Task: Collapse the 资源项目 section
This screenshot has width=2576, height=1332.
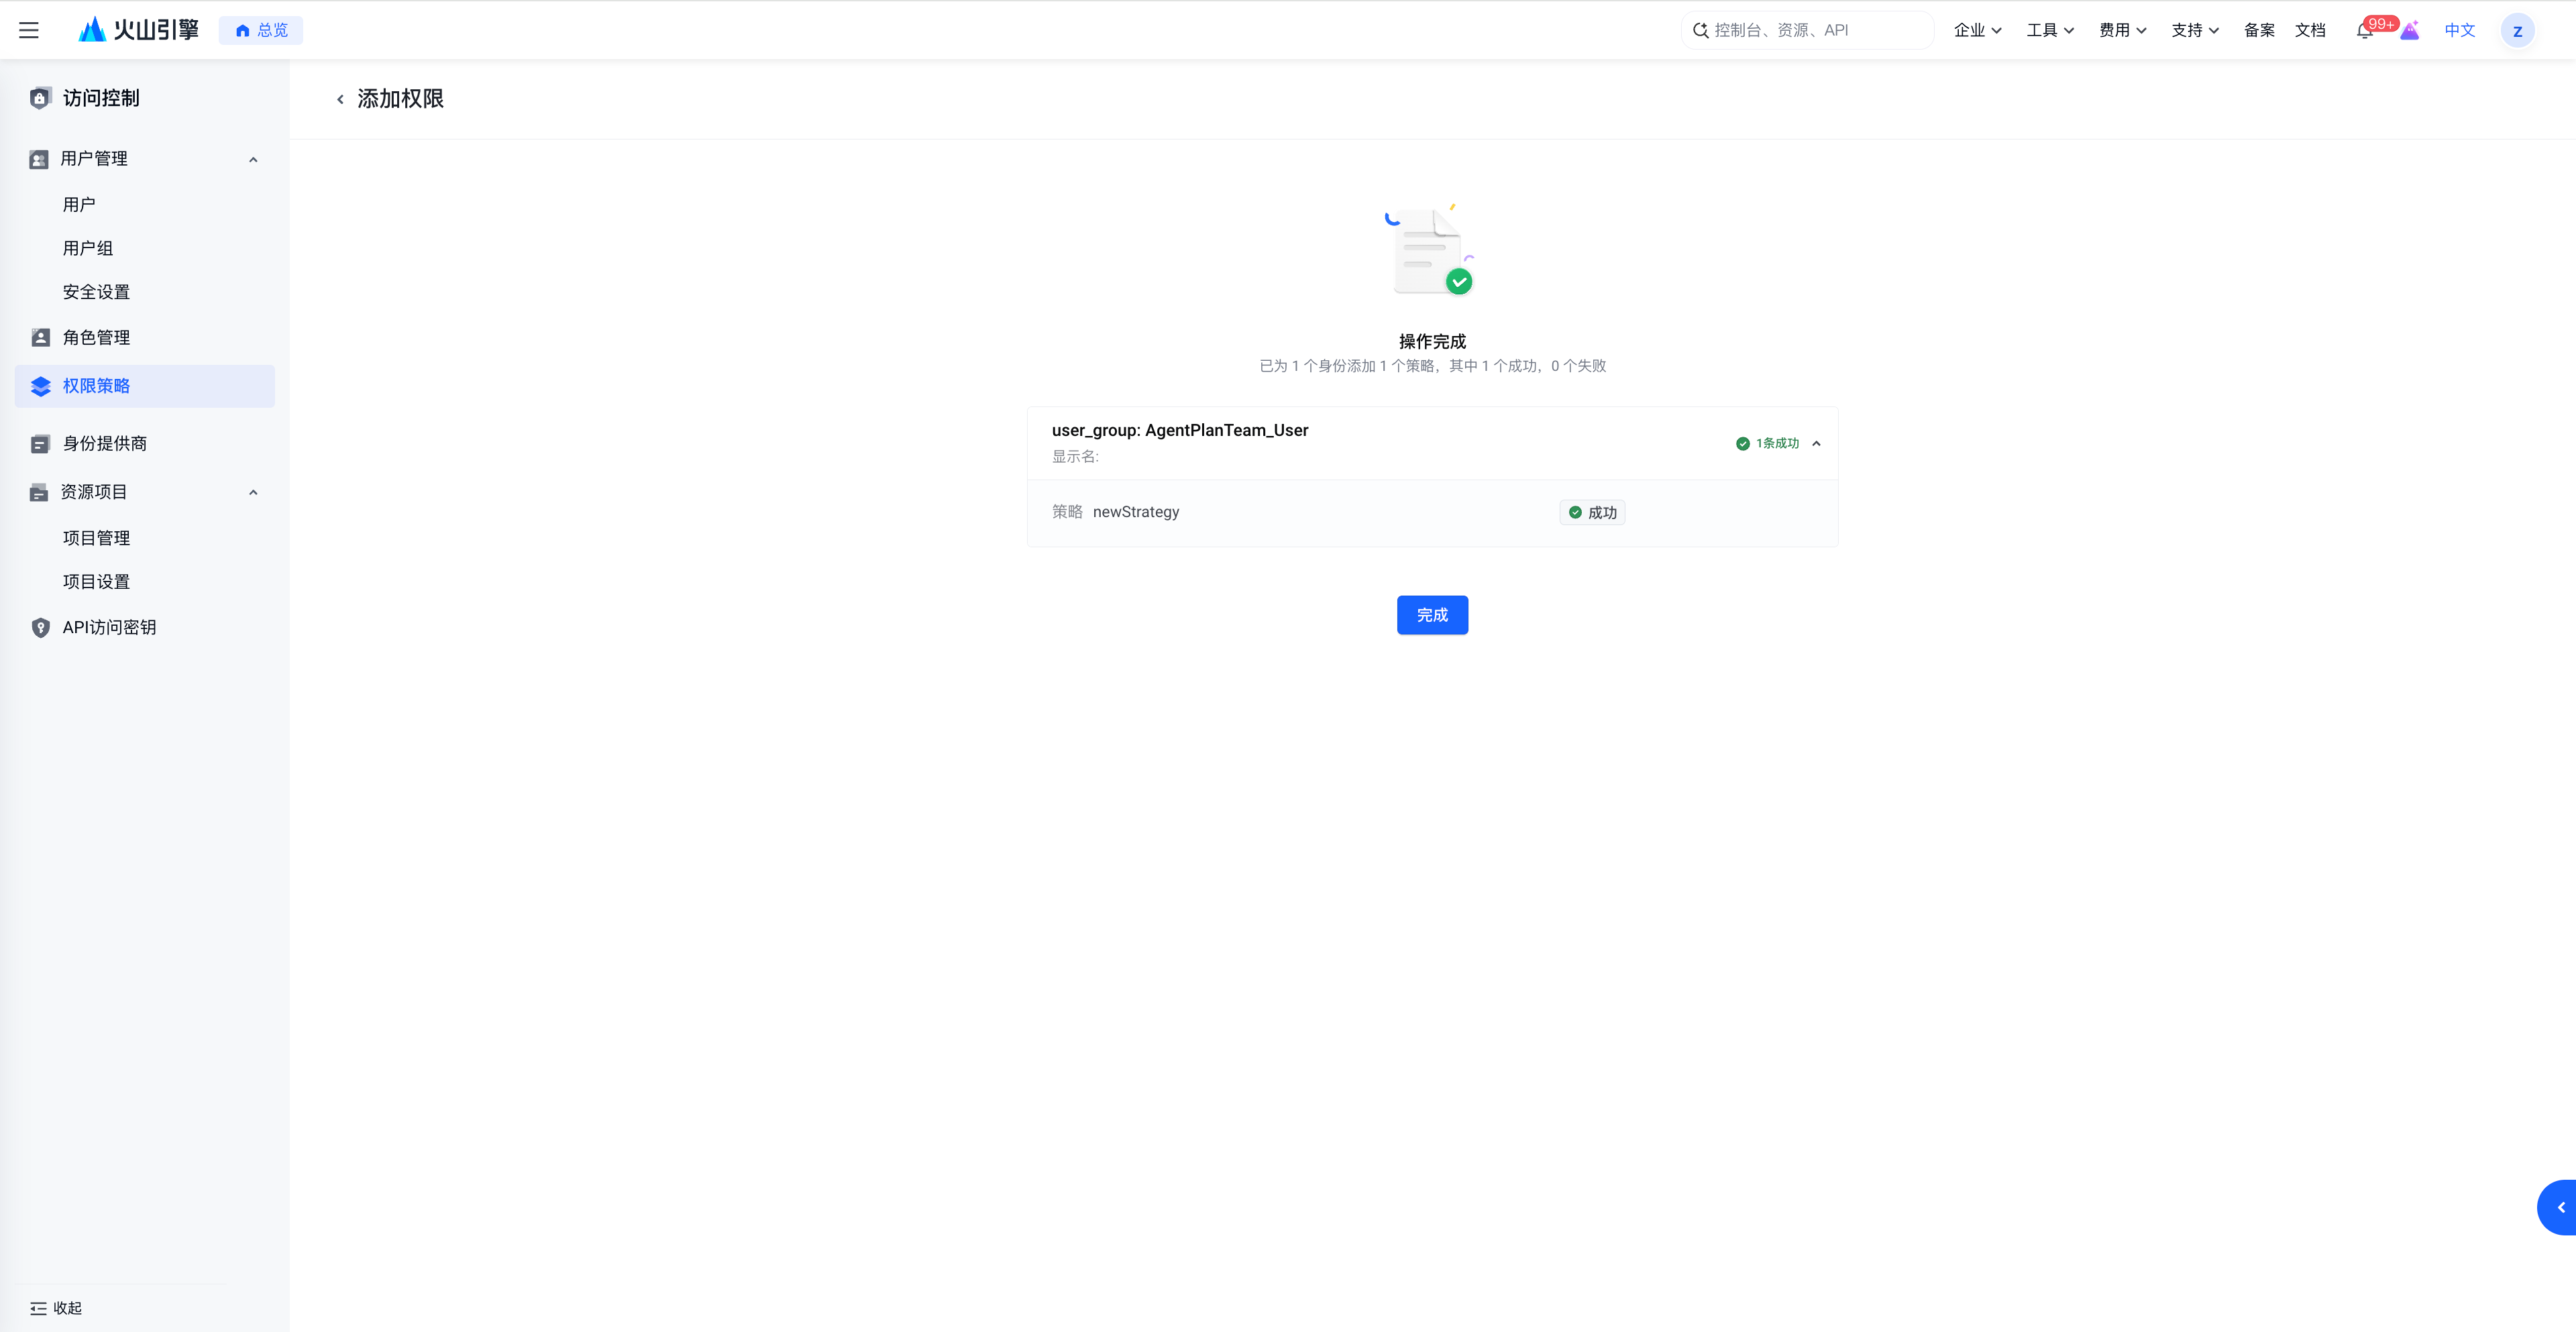Action: (253, 492)
